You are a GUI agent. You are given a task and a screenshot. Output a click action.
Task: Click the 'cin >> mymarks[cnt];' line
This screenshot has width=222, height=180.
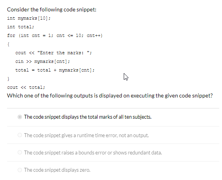[x=42, y=62]
